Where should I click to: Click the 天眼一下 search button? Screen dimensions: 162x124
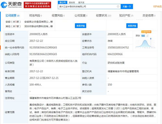pyautogui.click(x=127, y=7)
